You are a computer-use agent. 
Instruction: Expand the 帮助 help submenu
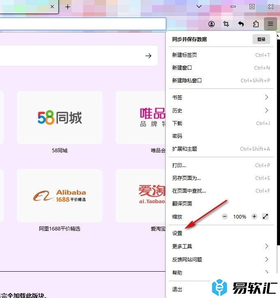tap(221, 272)
